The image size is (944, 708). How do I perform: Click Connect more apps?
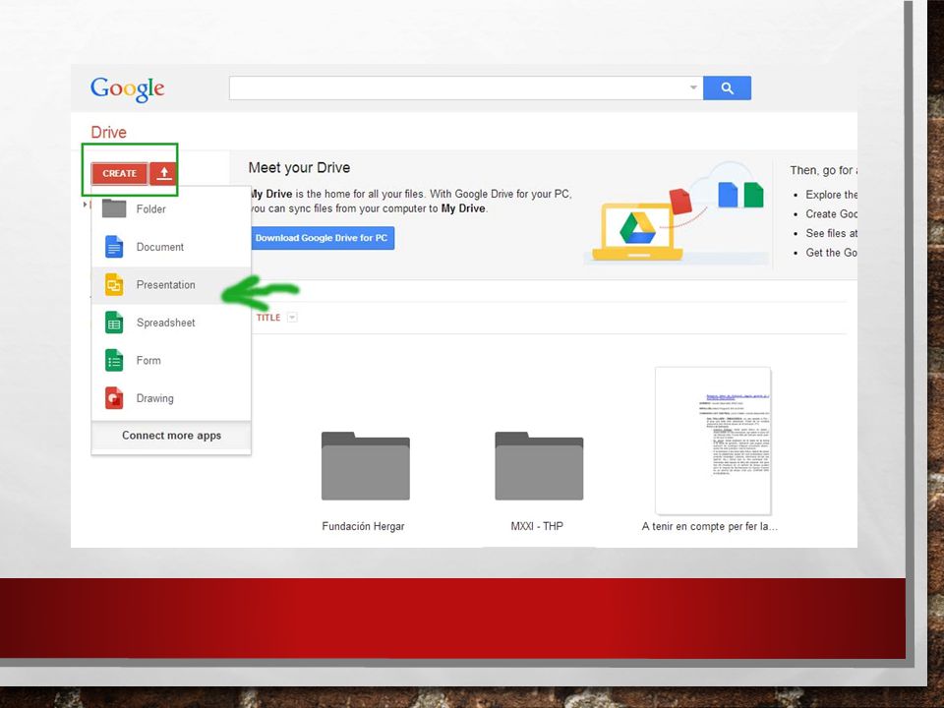click(171, 436)
